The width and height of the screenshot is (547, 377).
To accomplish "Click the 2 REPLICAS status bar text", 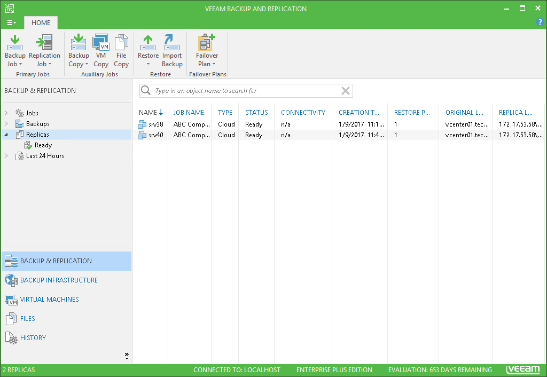I will (x=19, y=370).
